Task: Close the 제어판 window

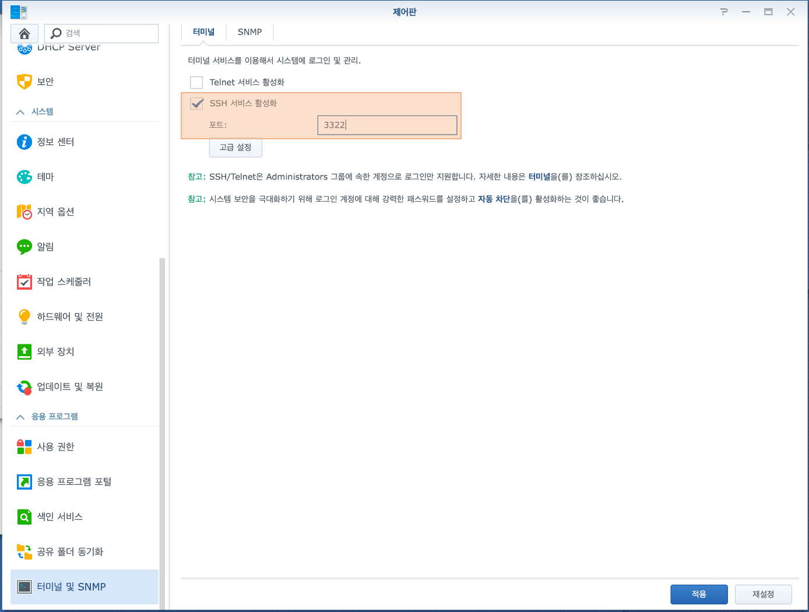Action: 791,12
